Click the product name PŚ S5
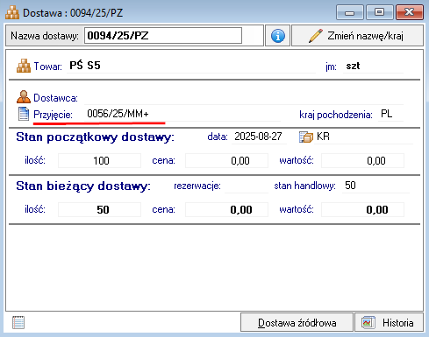This screenshot has width=429, height=337. (x=85, y=66)
